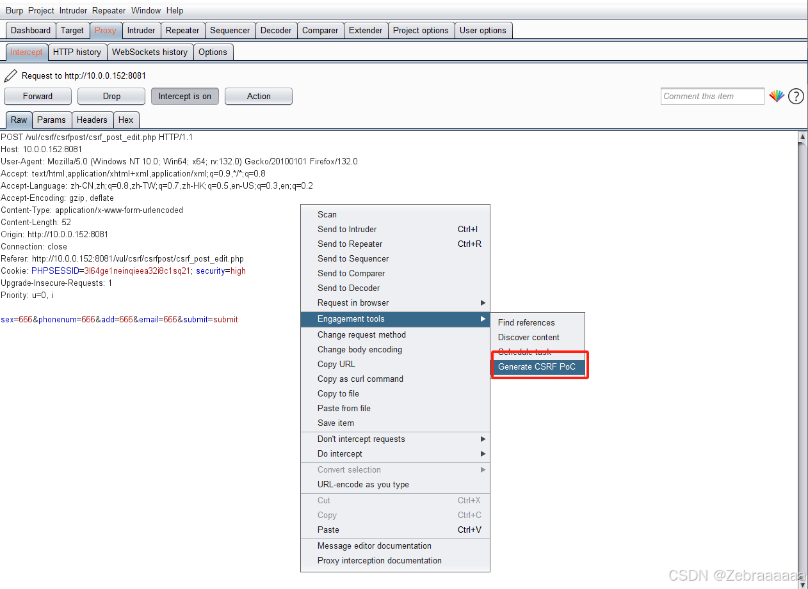Choose Scan from the context menu
Screen dimensions: 808x589
click(395, 214)
